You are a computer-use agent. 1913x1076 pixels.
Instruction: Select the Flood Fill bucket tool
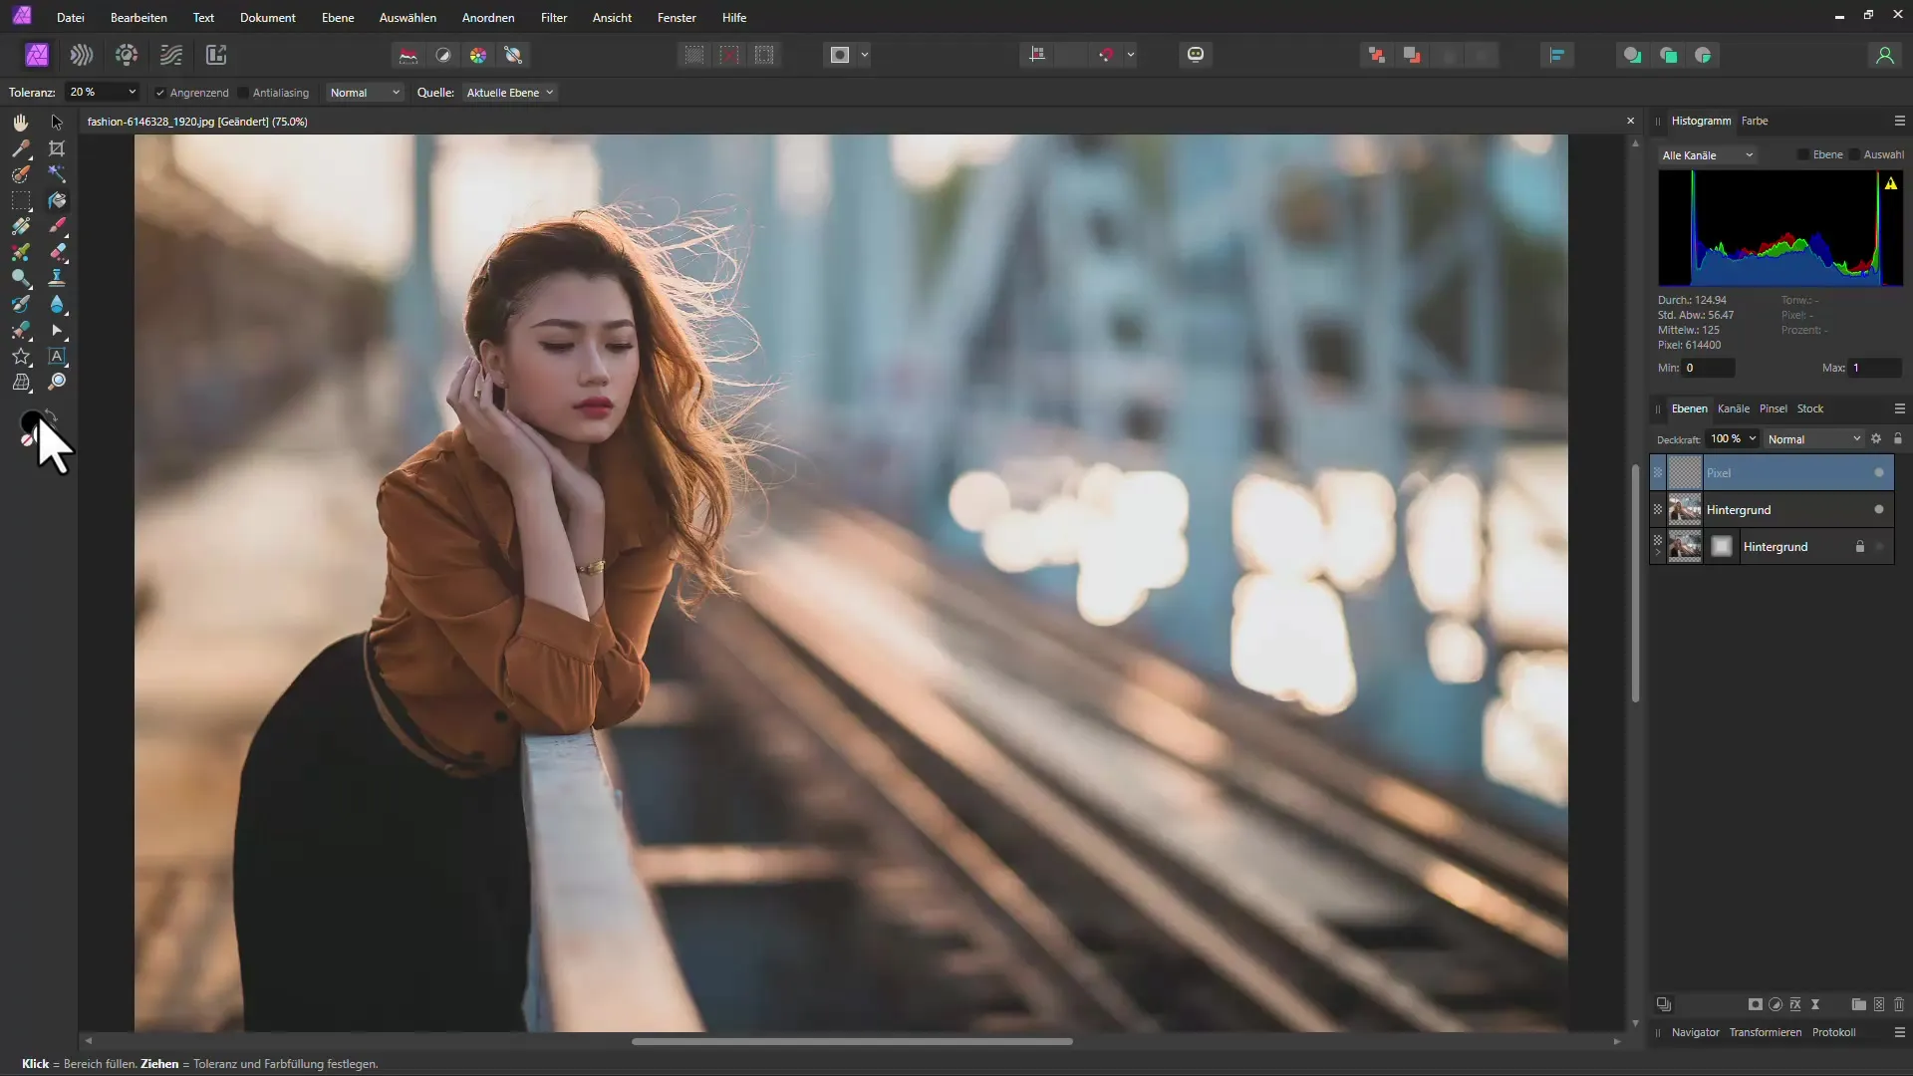tap(57, 200)
